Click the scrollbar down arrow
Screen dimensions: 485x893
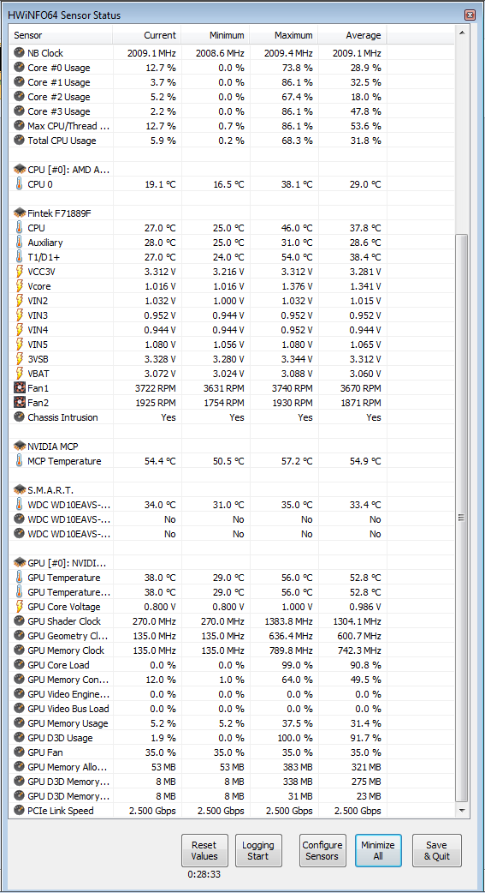click(x=462, y=810)
